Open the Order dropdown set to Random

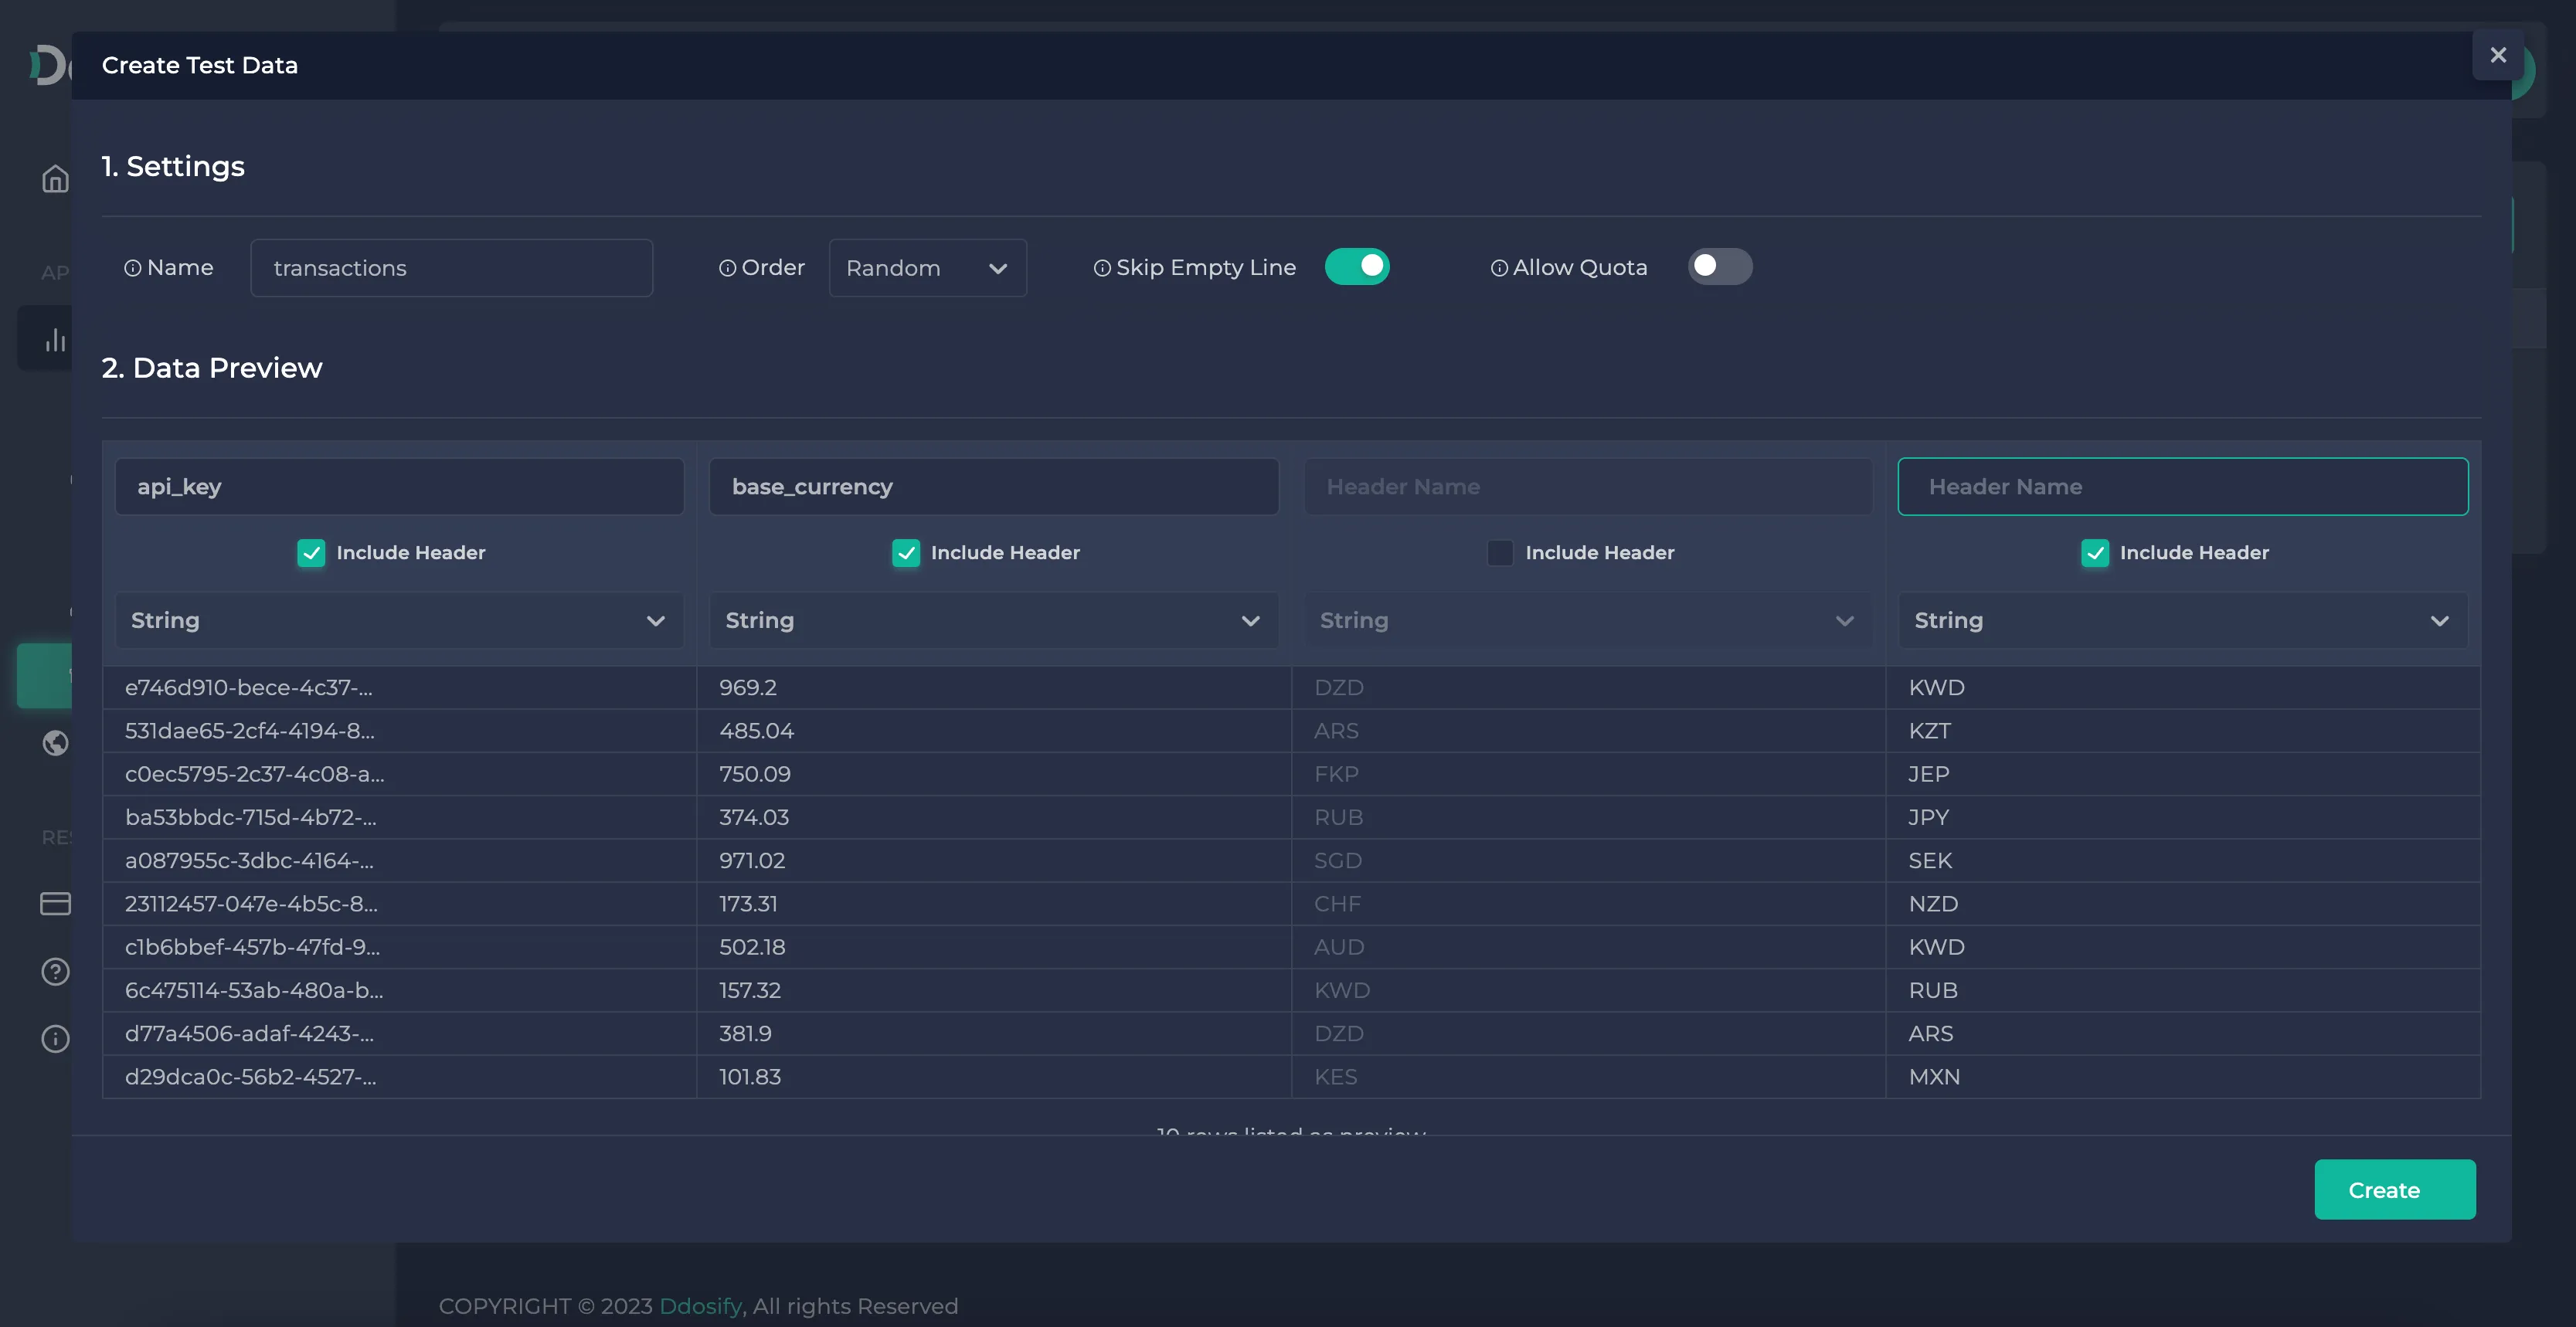point(926,267)
